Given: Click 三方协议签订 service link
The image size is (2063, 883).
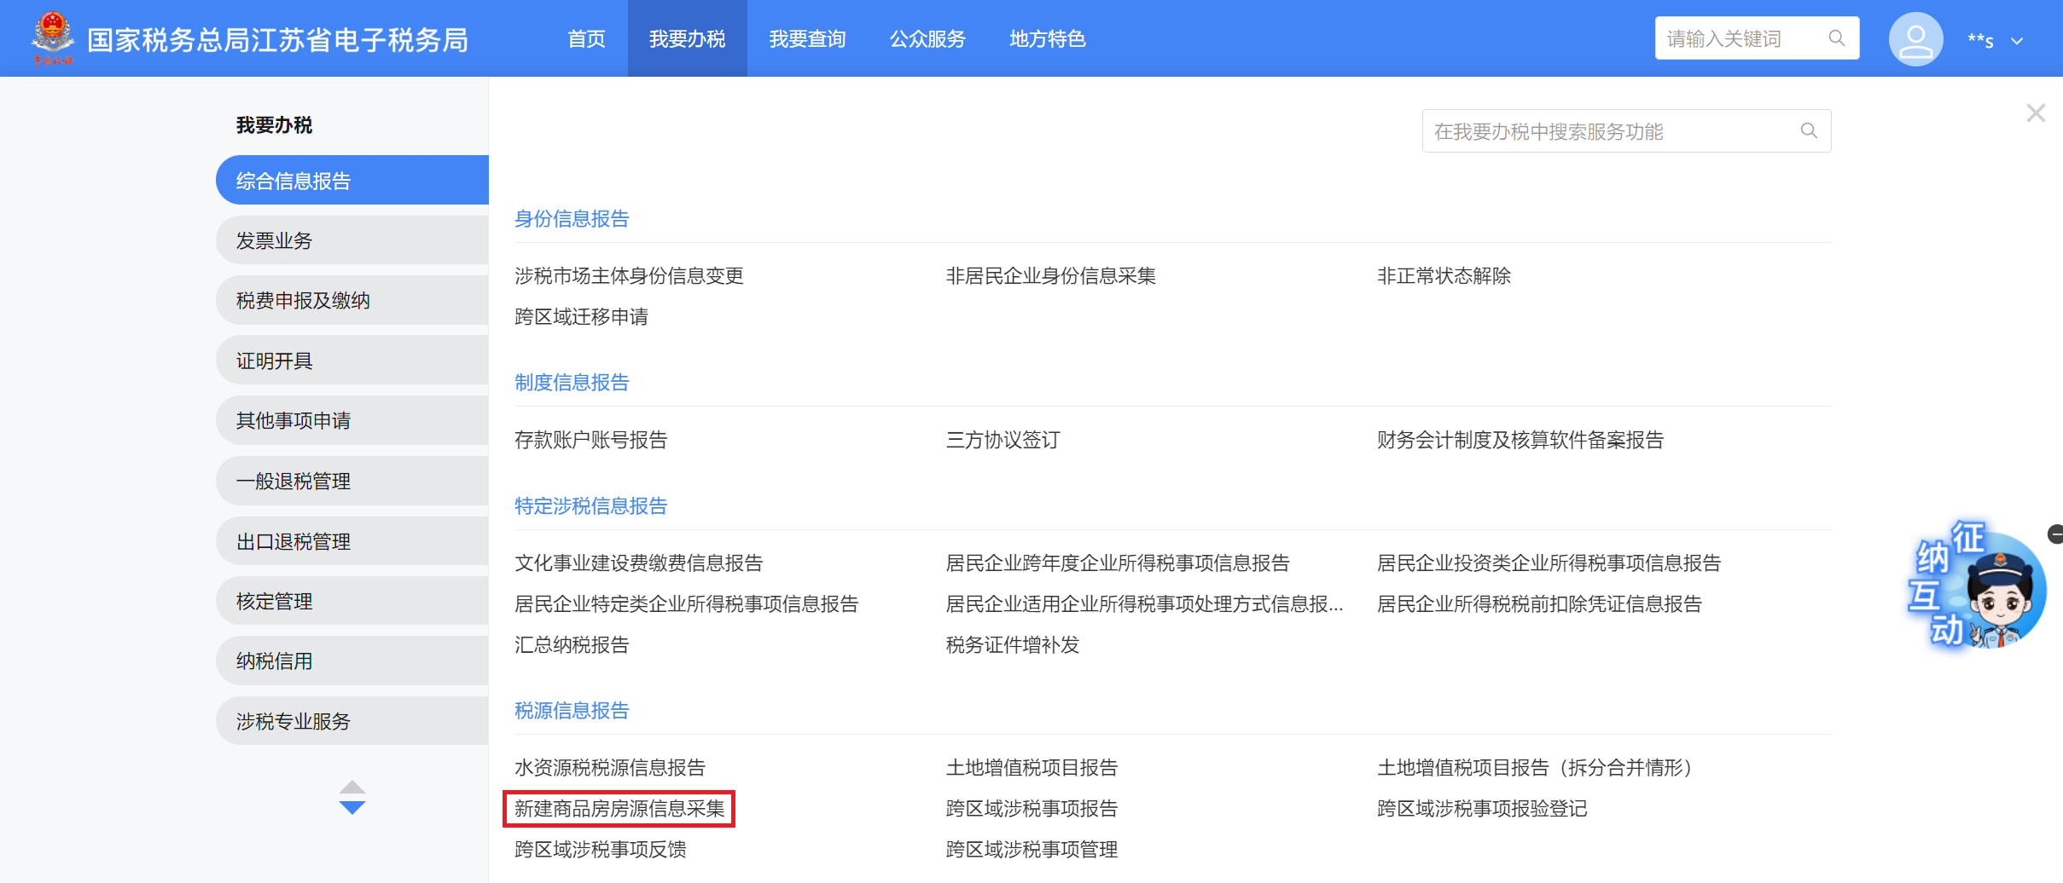Looking at the screenshot, I should click(1002, 440).
